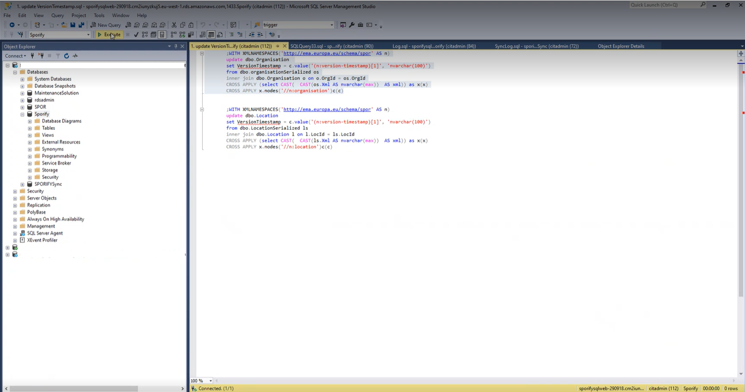Open a new MDX query window
The image size is (745, 392).
[x=136, y=25]
